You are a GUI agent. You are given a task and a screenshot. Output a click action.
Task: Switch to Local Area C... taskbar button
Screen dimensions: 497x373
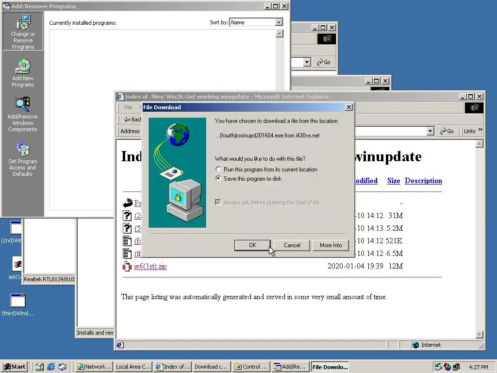click(133, 367)
